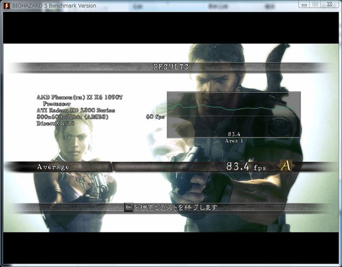Screen dimensions: 342x267
Task: Click the framerate graph line chart
Action: click(233, 114)
